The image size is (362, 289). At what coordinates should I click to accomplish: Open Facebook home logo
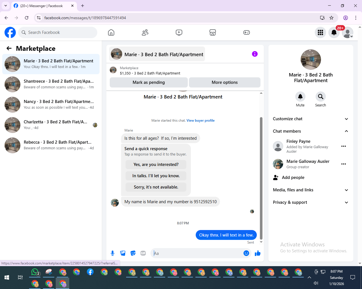click(10, 32)
